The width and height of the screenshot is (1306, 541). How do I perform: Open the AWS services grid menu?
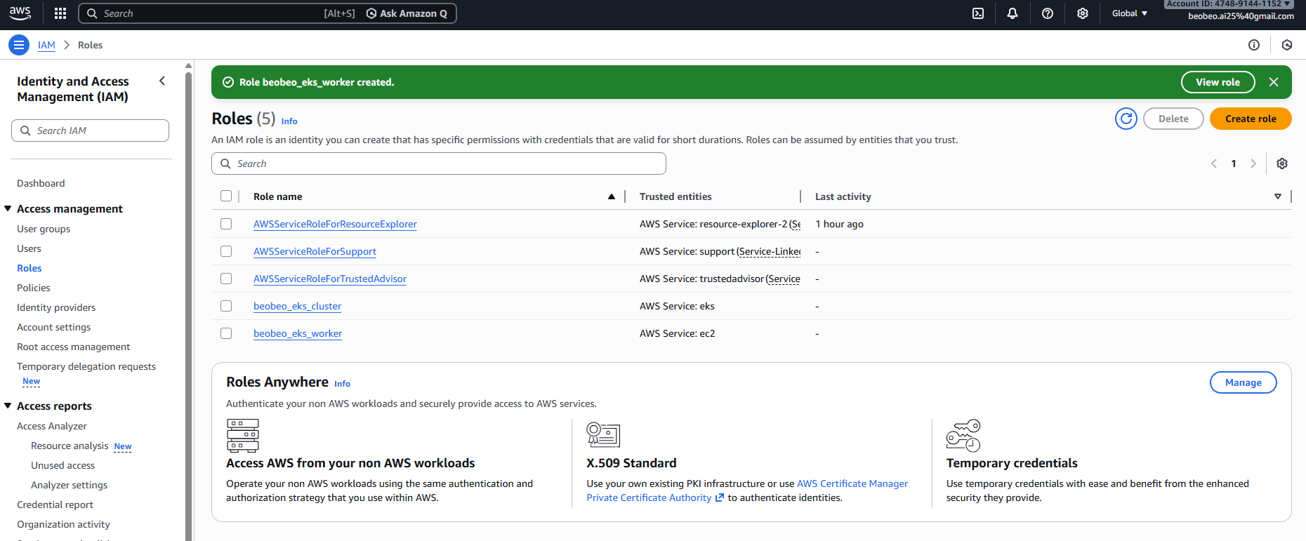[x=60, y=13]
